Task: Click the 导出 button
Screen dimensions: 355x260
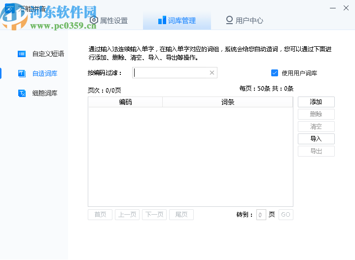Action: pos(316,151)
